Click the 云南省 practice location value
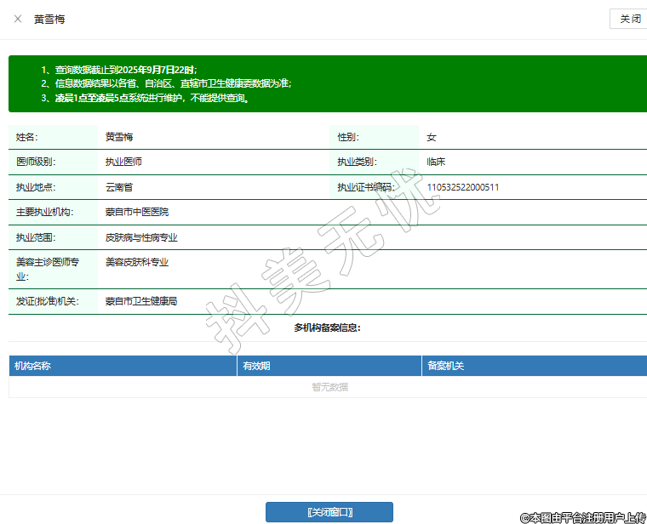This screenshot has width=647, height=524. point(119,187)
